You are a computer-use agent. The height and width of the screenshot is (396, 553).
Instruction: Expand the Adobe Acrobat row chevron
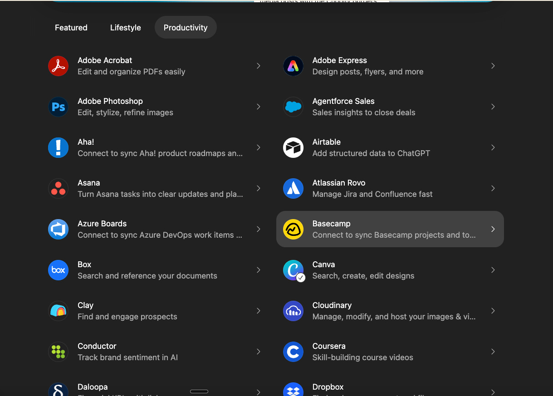[x=258, y=66]
